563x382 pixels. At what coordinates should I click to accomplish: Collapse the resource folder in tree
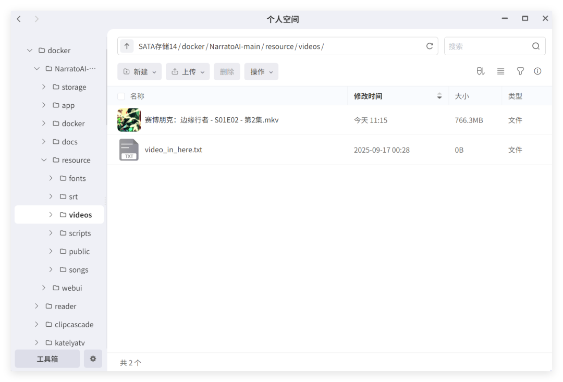(x=44, y=160)
